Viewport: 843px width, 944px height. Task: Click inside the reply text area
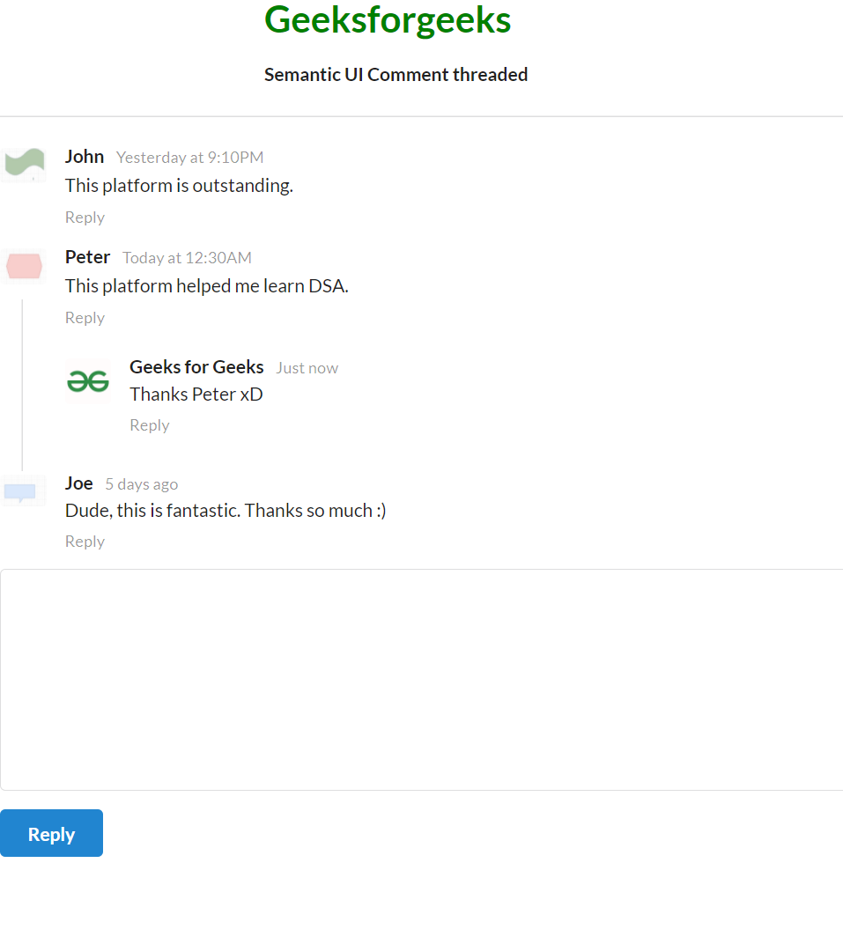coord(421,679)
